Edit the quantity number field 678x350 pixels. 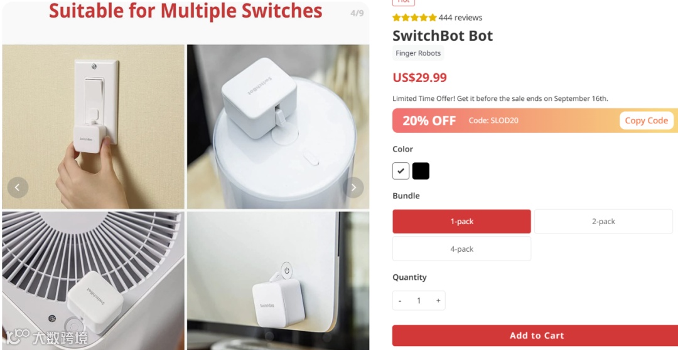coord(419,301)
